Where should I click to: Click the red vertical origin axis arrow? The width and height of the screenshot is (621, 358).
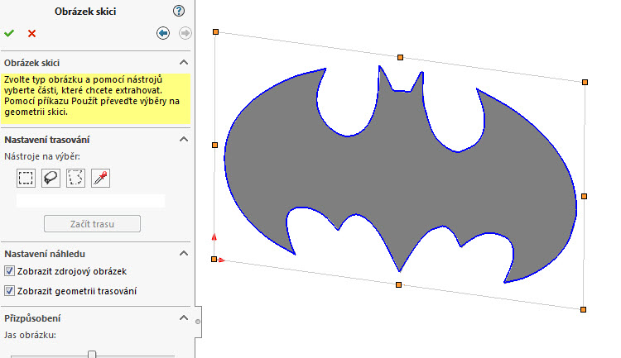tap(214, 237)
